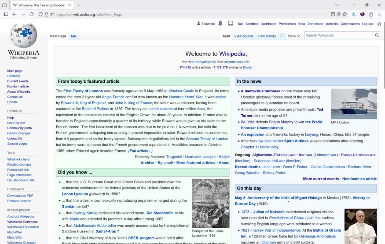Open Nominate an article link
Screen dimensions: 385x244
360,179
